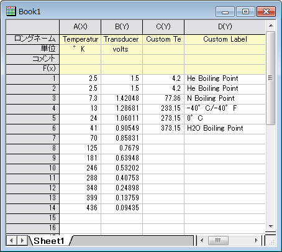Select row header 10
Viewport: 282px width, 252px height.
33,169
